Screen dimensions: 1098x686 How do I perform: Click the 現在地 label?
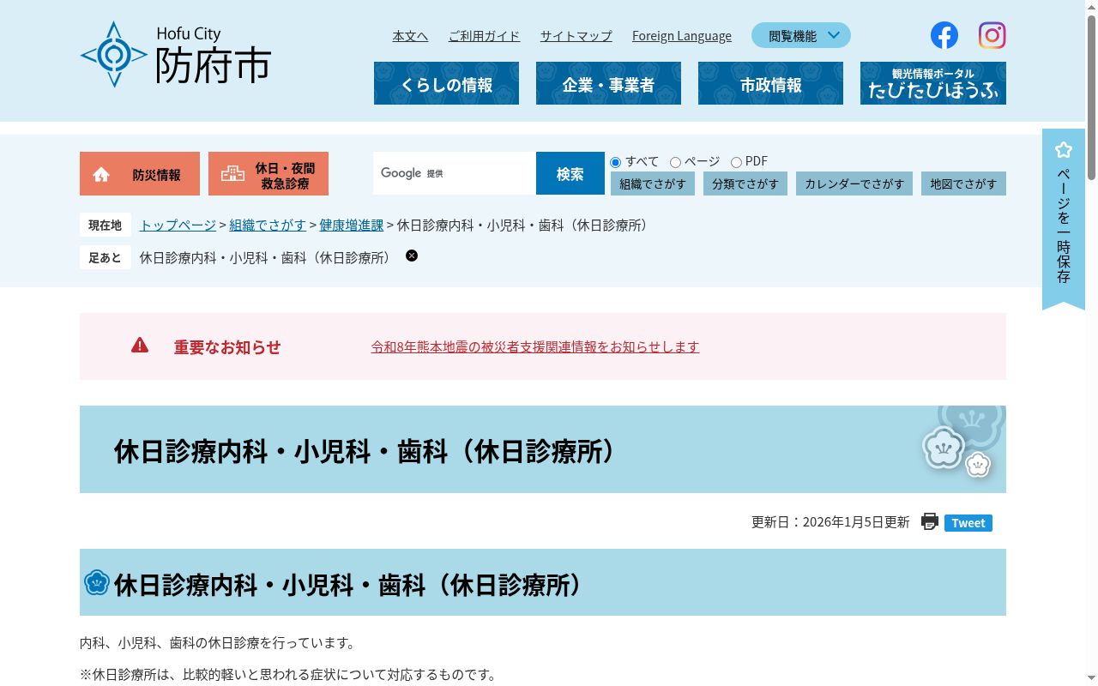pyautogui.click(x=106, y=225)
